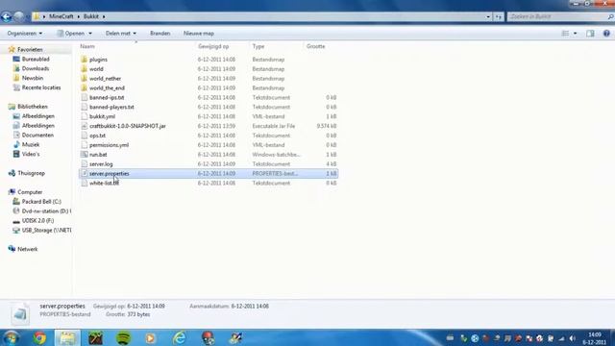Select server.log file
Image resolution: width=615 pixels, height=346 pixels.
(x=101, y=164)
